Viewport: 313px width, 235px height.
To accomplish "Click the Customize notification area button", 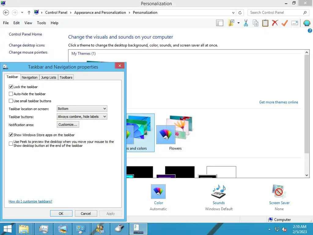I will [x=68, y=125].
